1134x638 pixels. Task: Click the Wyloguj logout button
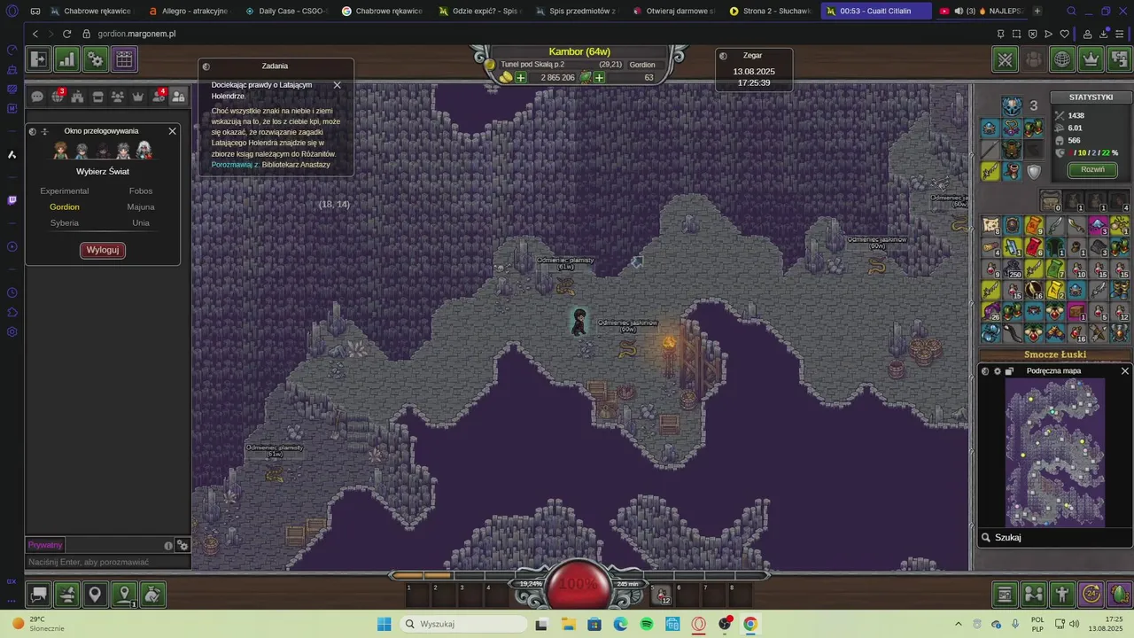(x=103, y=250)
